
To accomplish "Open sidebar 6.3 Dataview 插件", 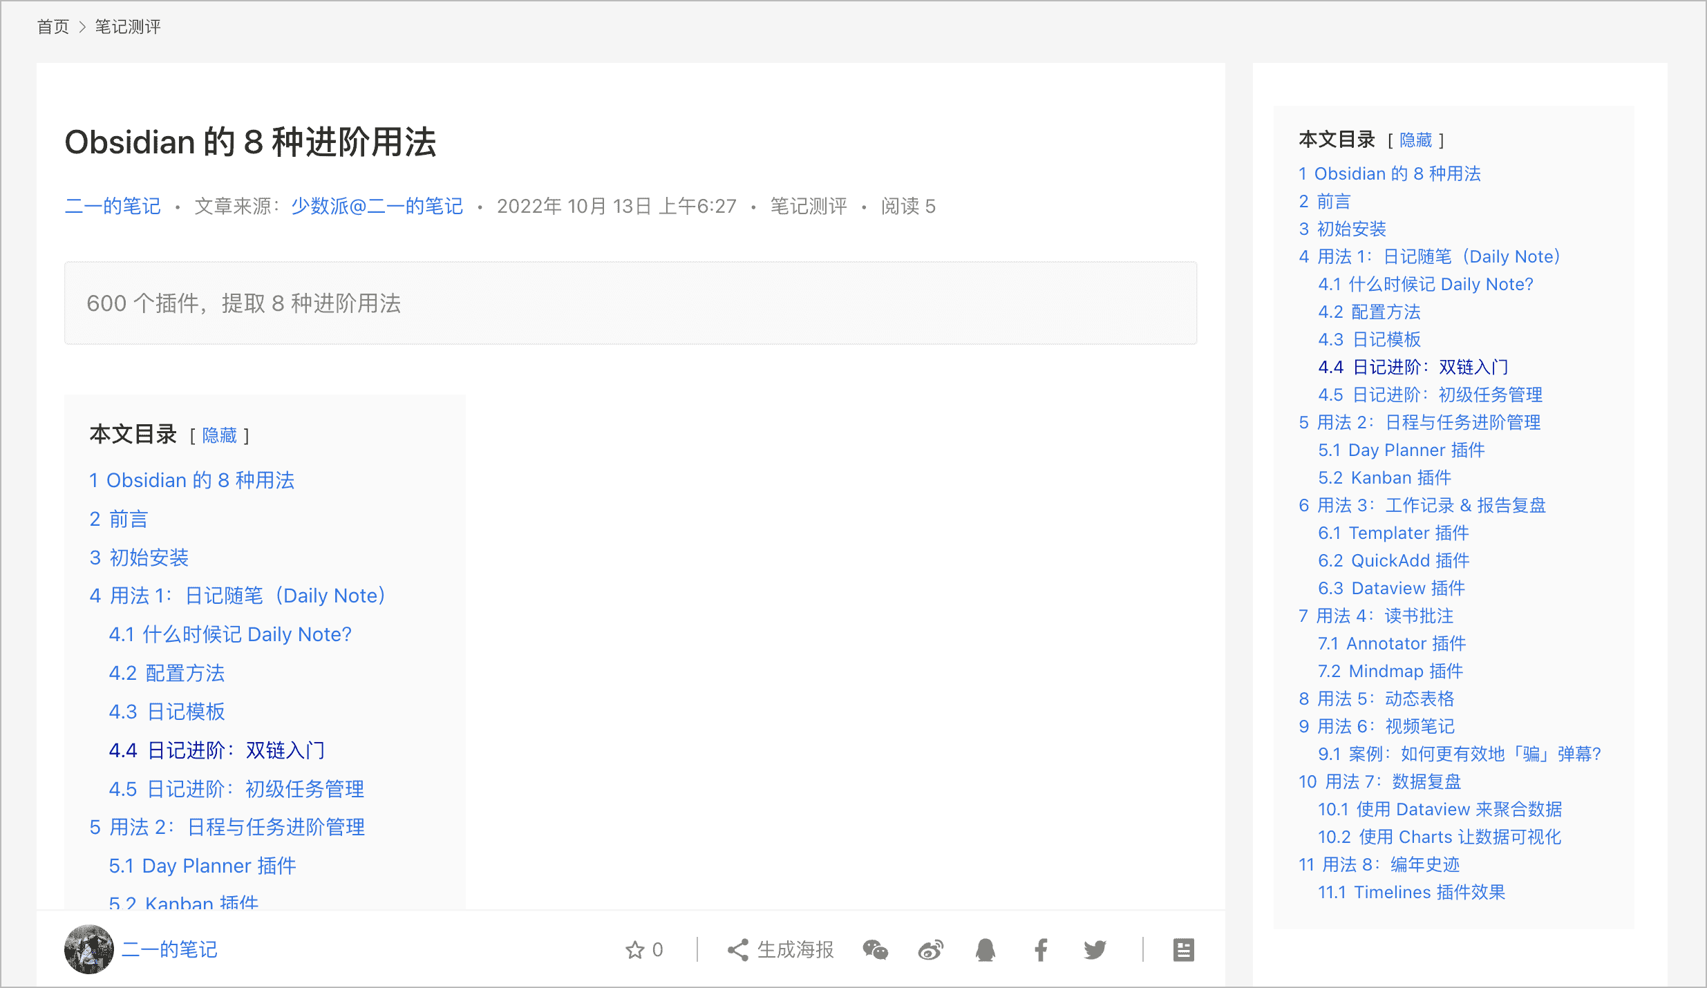I will click(x=1392, y=588).
